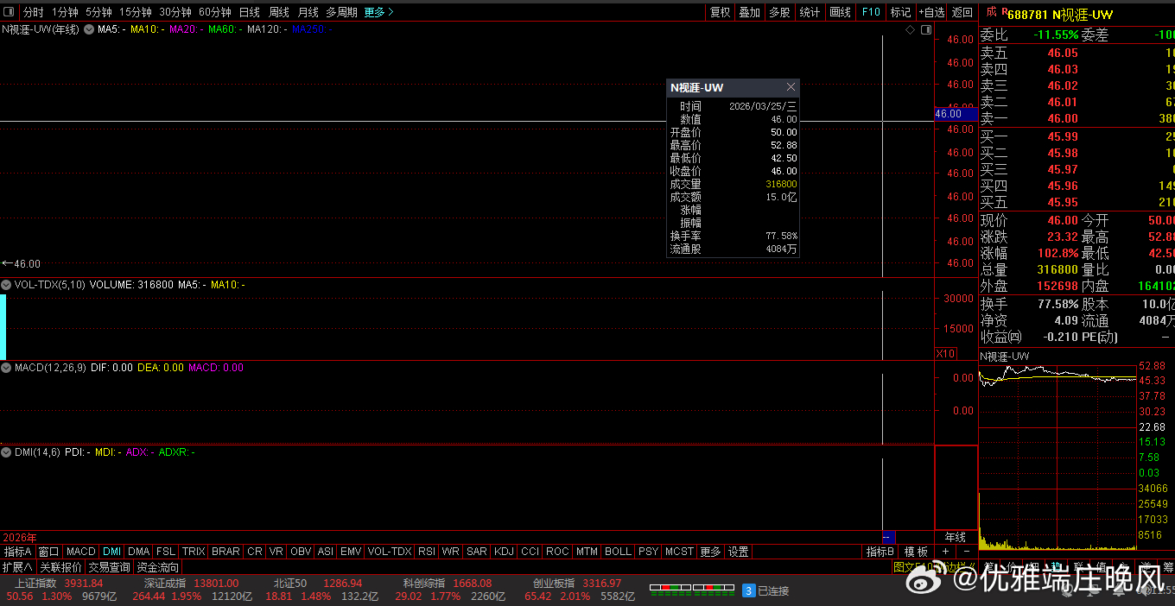The image size is (1175, 606).
Task: Click the N视涯-UW intraday mini chart
Action: 1058,458
